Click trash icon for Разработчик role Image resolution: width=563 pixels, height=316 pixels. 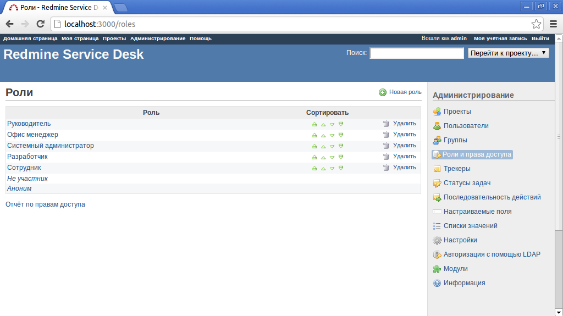click(386, 157)
